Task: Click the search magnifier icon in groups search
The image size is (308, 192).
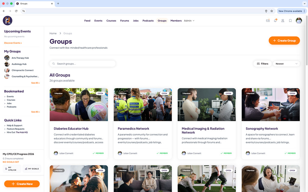Action: [x=54, y=64]
